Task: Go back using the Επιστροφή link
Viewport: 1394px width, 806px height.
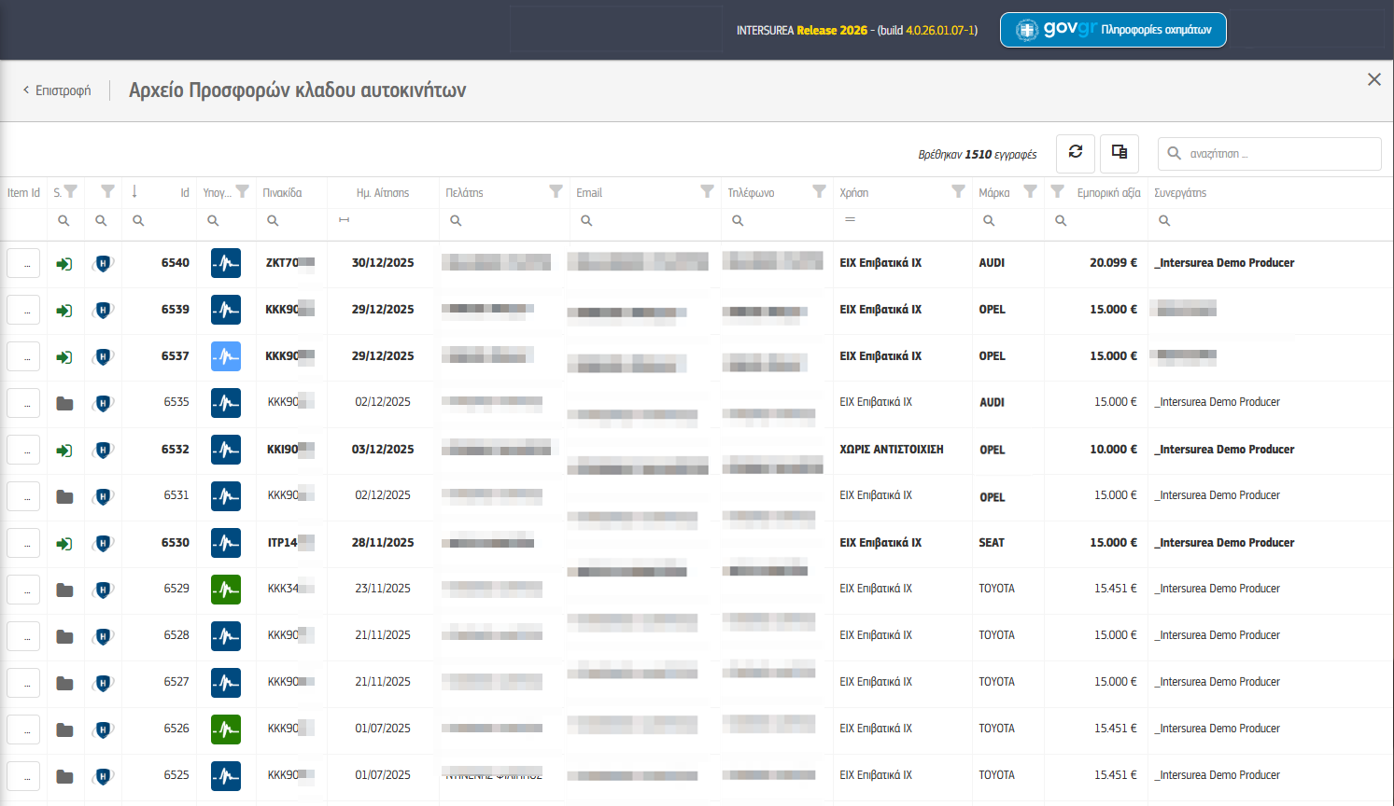Action: tap(57, 90)
